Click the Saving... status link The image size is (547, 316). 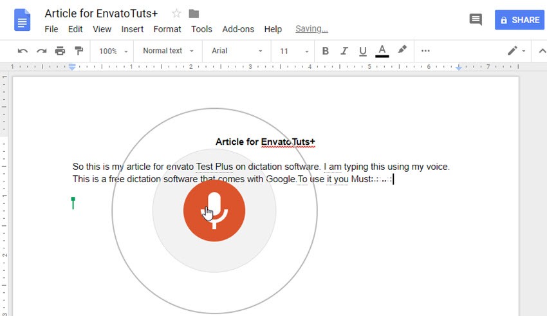(x=311, y=29)
